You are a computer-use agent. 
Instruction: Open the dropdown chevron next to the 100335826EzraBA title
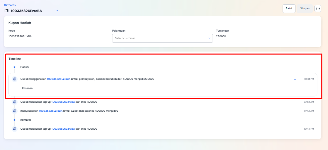(57, 11)
